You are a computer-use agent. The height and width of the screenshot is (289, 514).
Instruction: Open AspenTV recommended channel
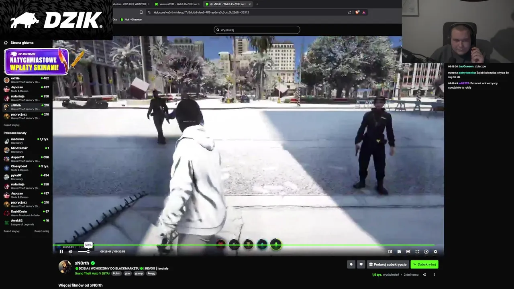(26, 159)
